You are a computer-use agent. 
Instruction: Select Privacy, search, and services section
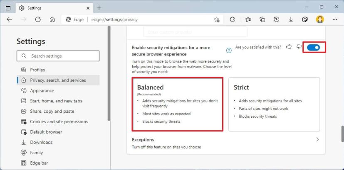[58, 80]
